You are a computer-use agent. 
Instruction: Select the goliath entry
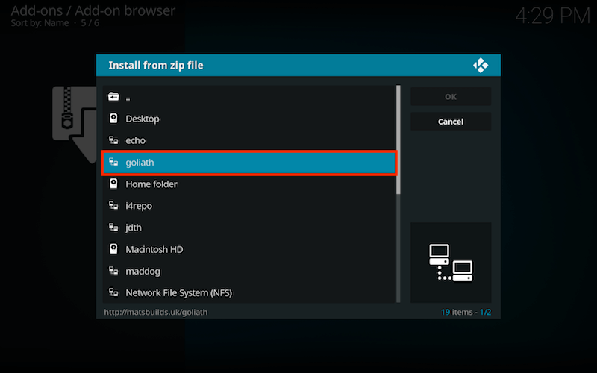click(x=249, y=163)
